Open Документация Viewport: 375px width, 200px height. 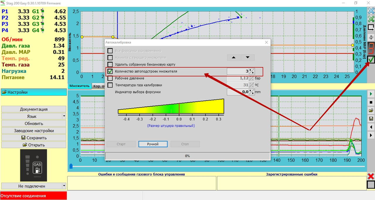(34, 109)
